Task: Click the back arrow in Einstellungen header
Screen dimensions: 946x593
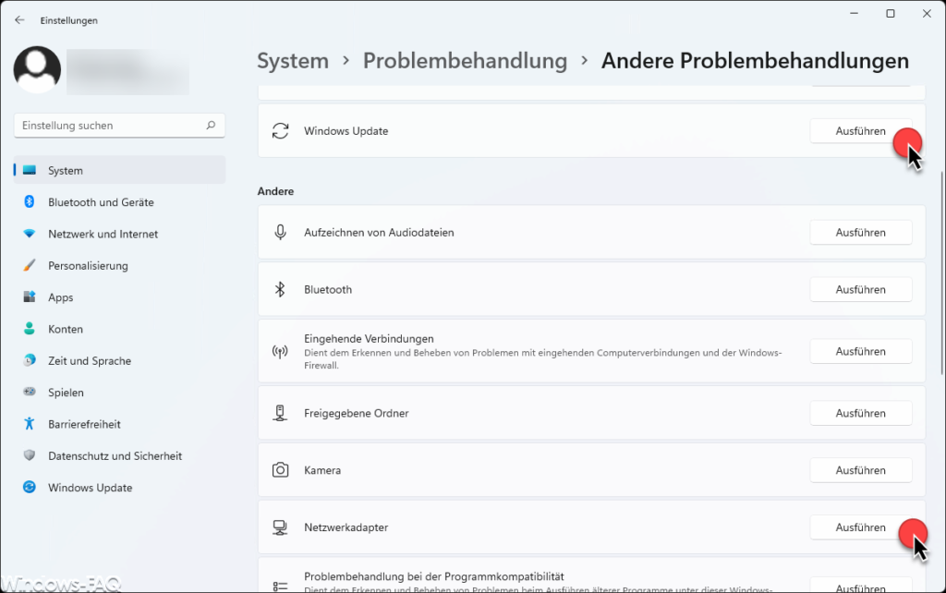Action: click(x=19, y=20)
